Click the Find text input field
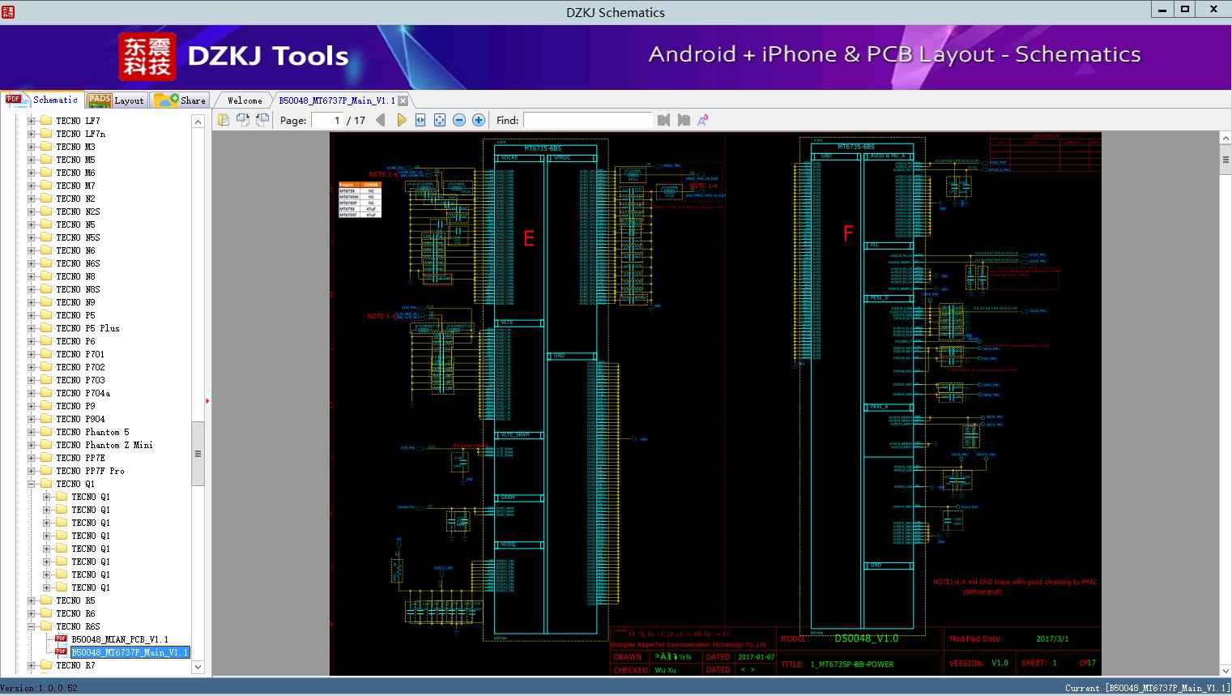This screenshot has height=696, width=1232. [x=587, y=120]
